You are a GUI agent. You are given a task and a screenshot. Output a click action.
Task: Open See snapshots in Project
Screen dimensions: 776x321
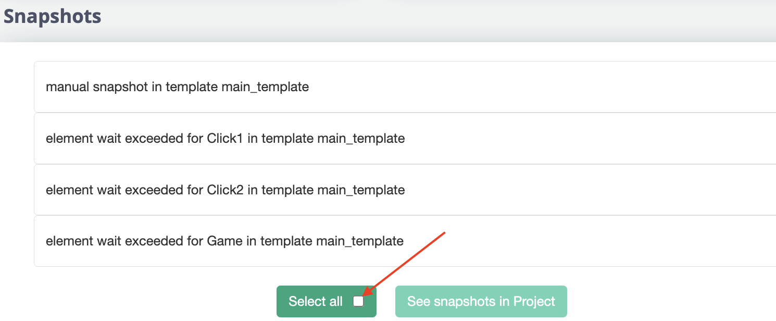pos(481,301)
